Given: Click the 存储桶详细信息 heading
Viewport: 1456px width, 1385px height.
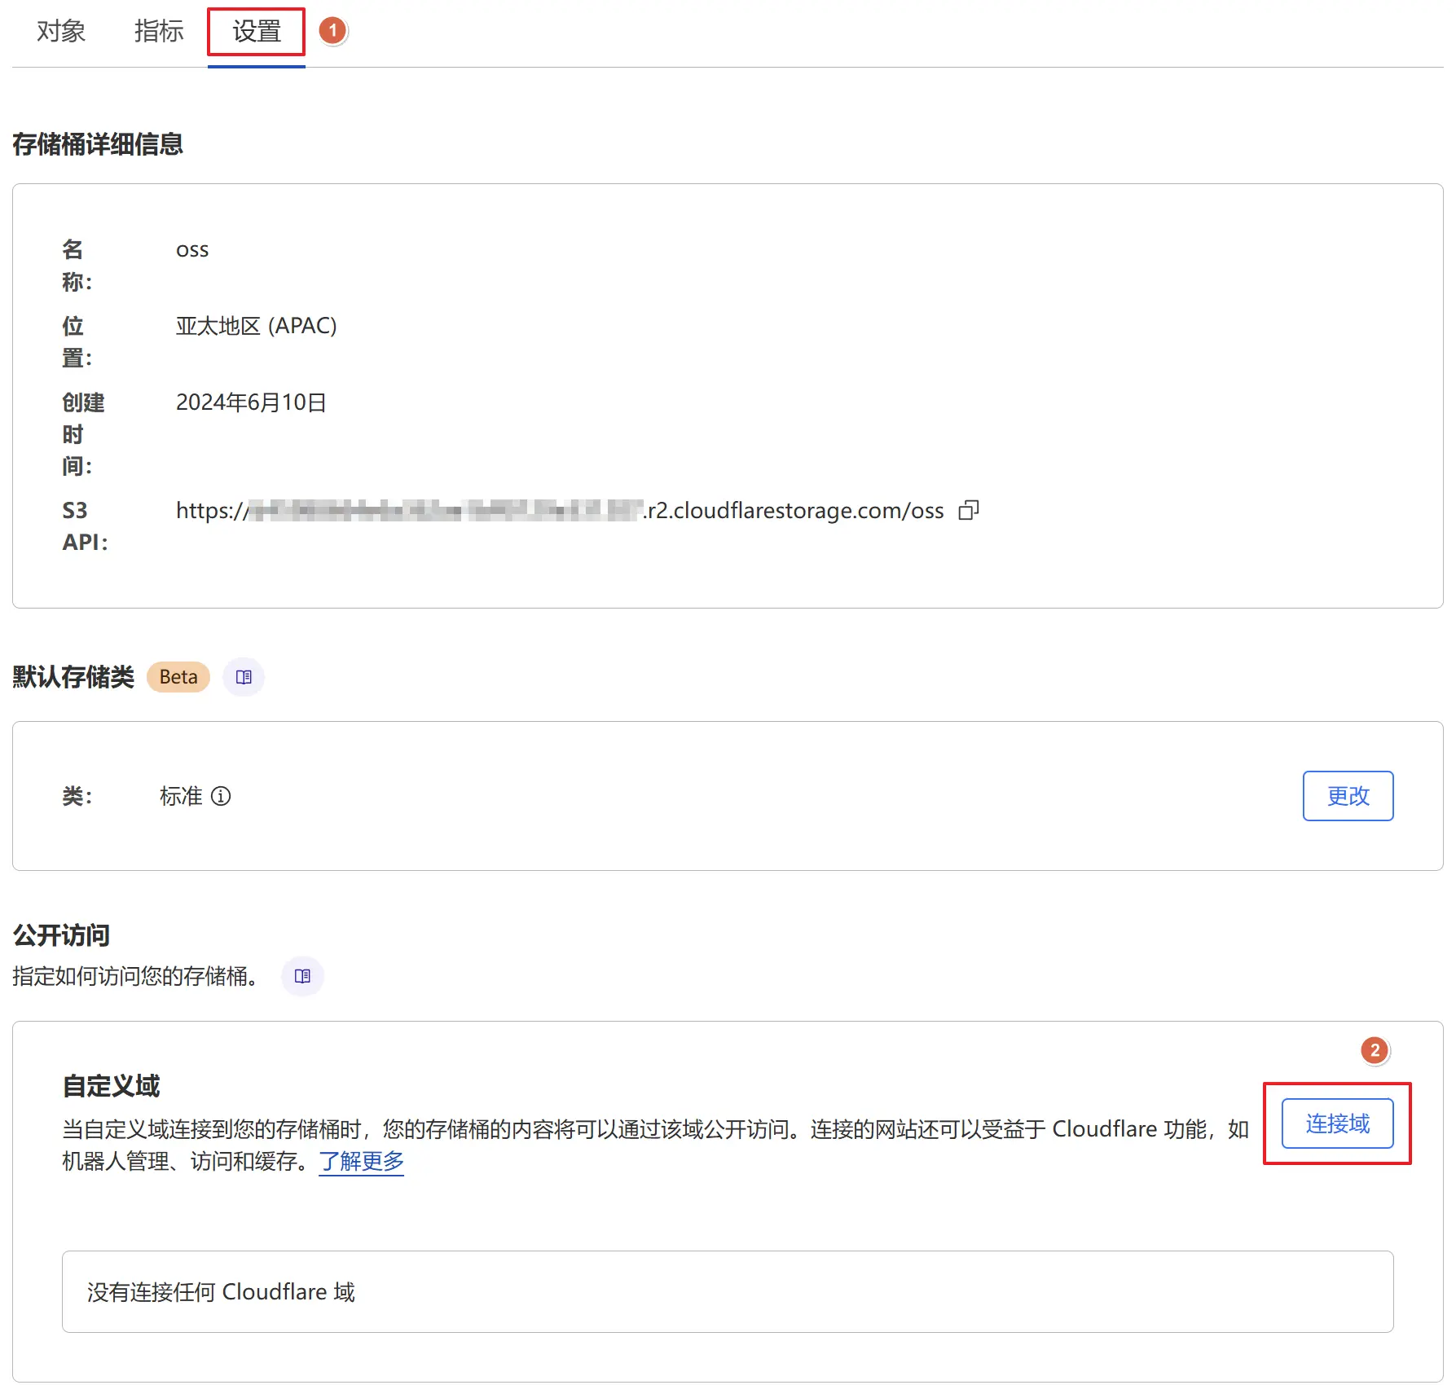Looking at the screenshot, I should 98,144.
